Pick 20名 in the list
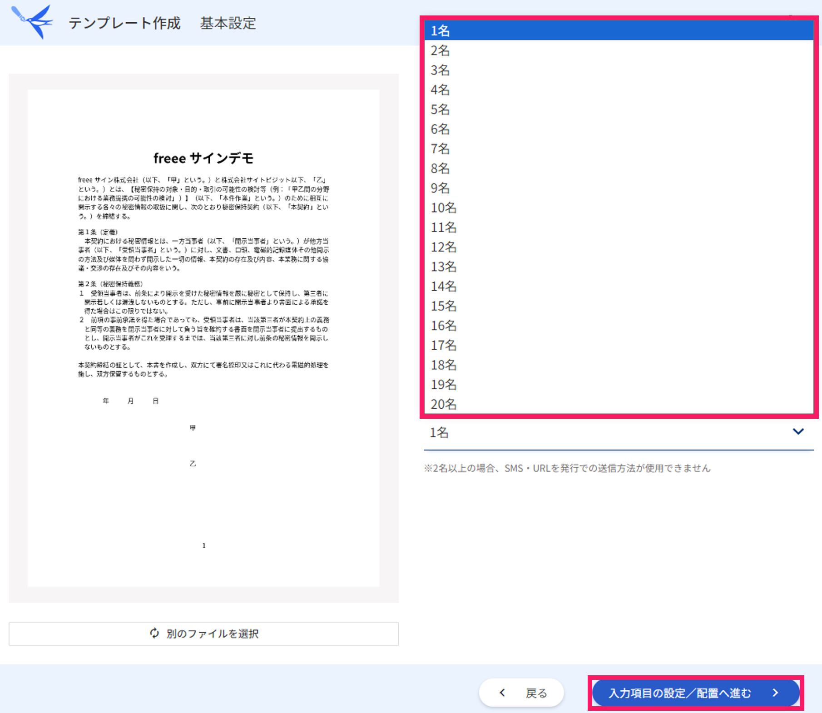The height and width of the screenshot is (713, 822). (619, 404)
